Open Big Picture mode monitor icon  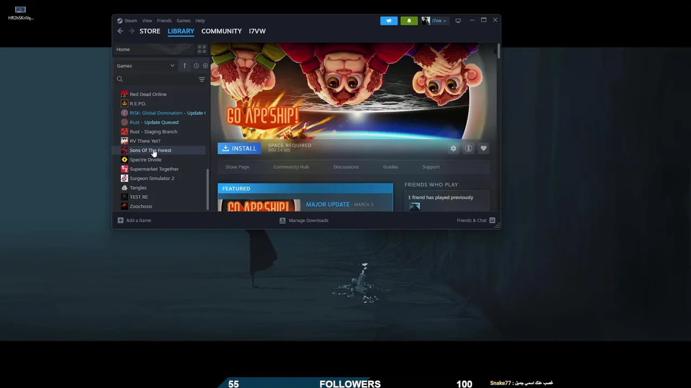(x=458, y=20)
